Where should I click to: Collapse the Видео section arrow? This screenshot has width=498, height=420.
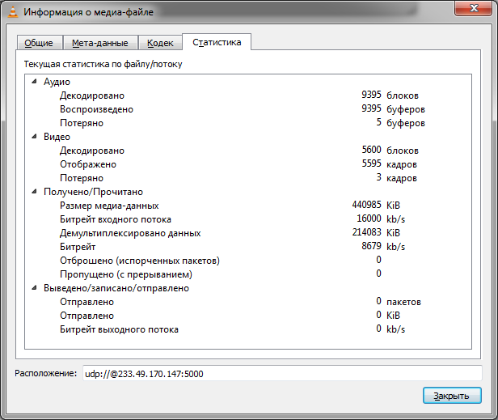(x=34, y=137)
